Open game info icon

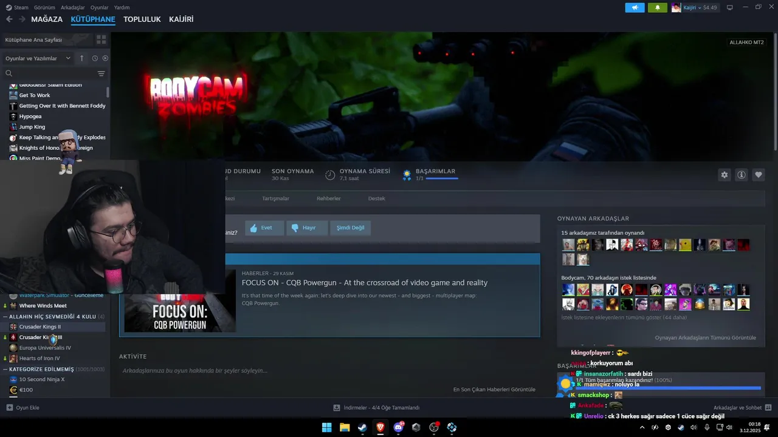tap(742, 175)
